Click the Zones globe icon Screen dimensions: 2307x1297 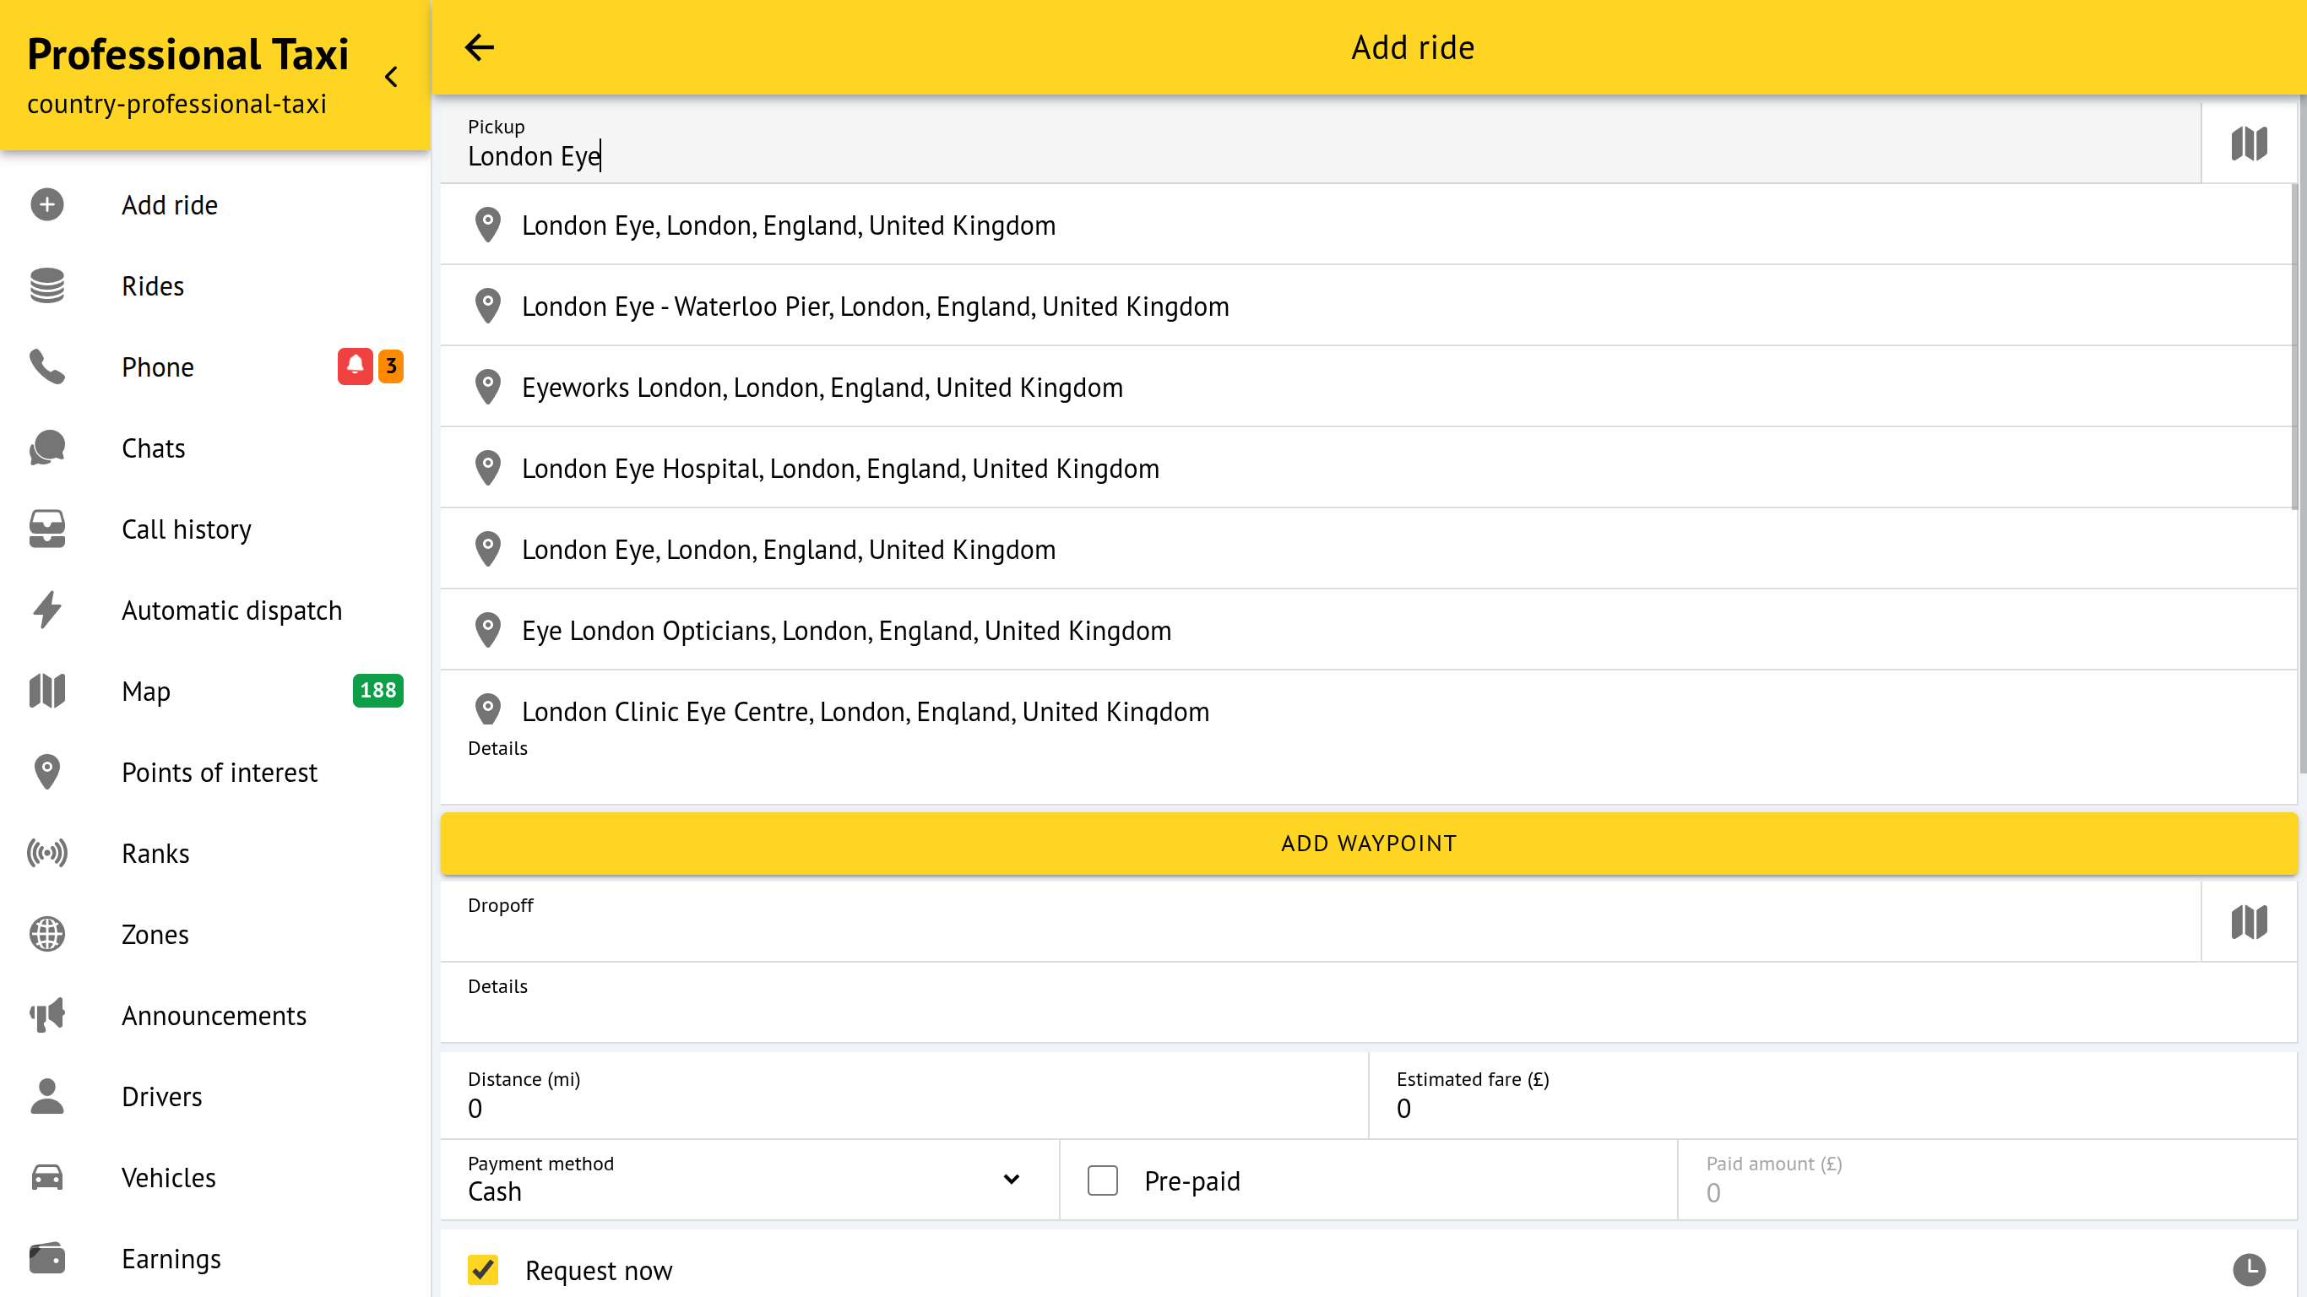(46, 934)
